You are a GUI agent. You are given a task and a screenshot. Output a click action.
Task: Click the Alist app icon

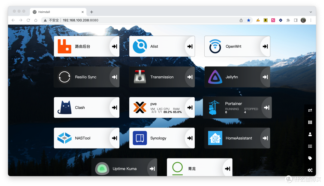[x=140, y=46]
